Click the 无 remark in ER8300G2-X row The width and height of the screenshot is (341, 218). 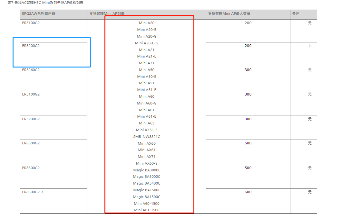click(x=310, y=192)
